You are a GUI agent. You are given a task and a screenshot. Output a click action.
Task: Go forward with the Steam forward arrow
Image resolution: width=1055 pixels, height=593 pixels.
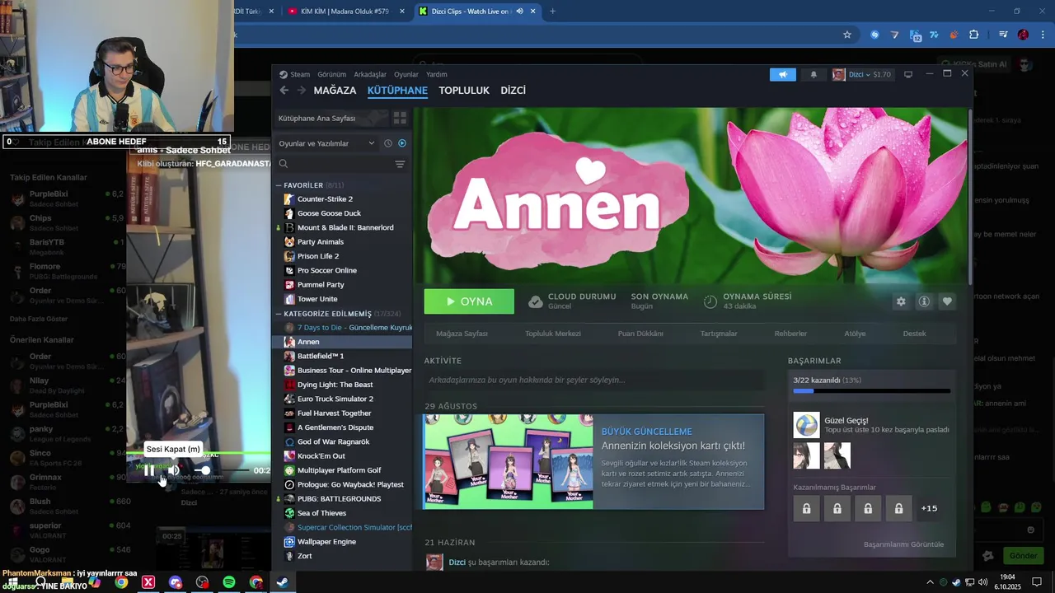coord(302,91)
